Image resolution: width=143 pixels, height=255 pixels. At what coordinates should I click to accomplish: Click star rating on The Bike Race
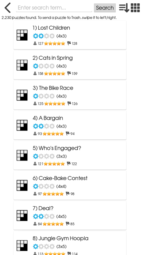click(x=55, y=103)
